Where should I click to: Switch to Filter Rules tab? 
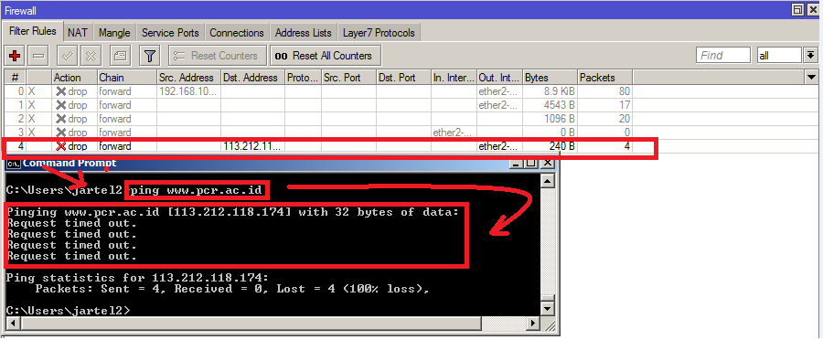tap(33, 31)
